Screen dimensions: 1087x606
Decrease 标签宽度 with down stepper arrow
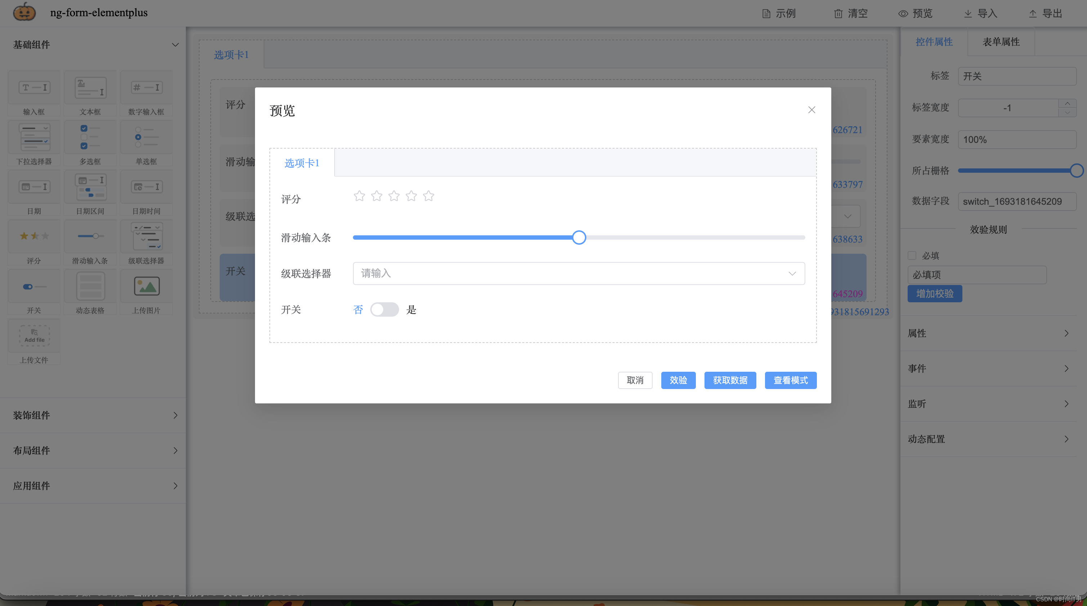point(1067,113)
